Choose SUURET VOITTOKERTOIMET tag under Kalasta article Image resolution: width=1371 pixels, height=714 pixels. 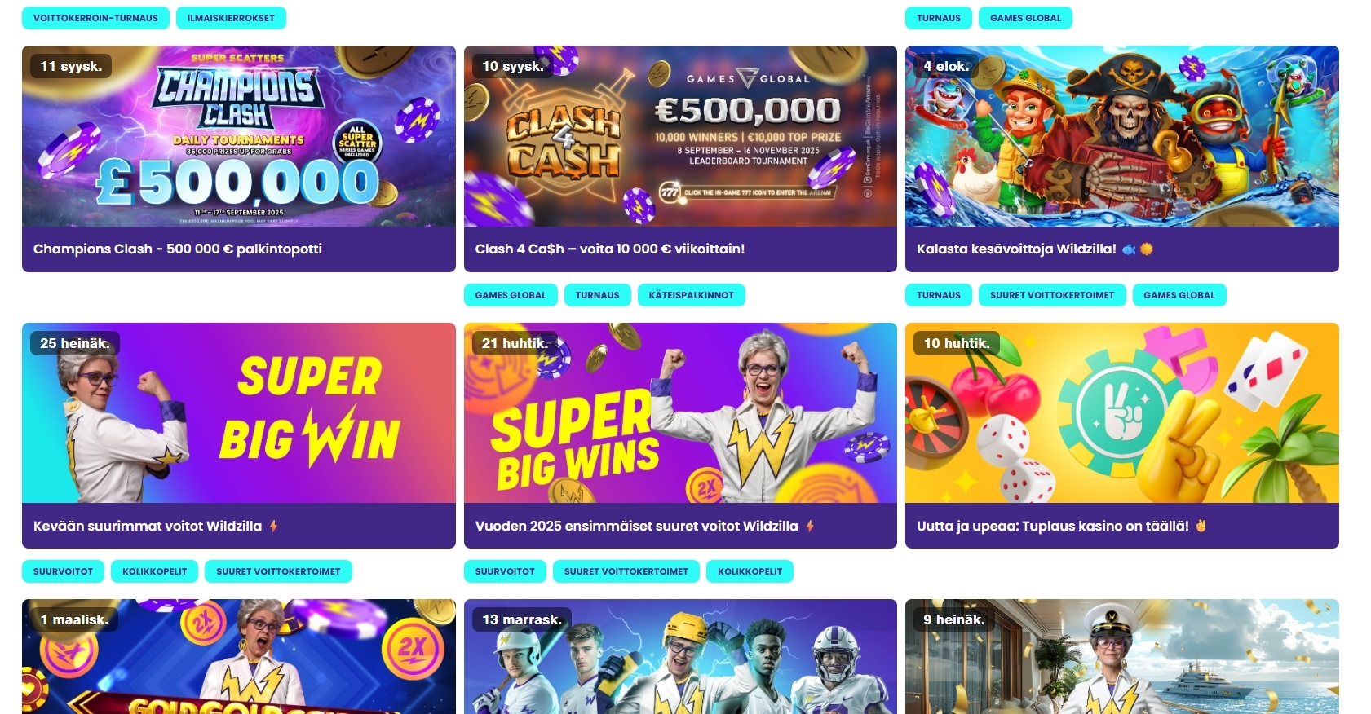pos(1052,295)
